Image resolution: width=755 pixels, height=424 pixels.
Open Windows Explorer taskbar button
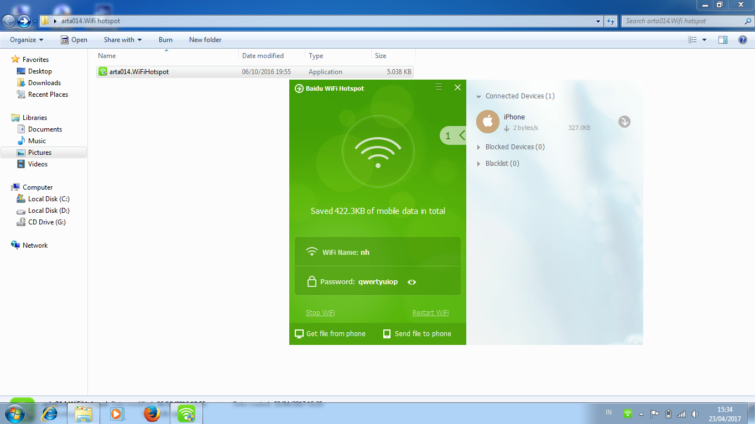[84, 413]
